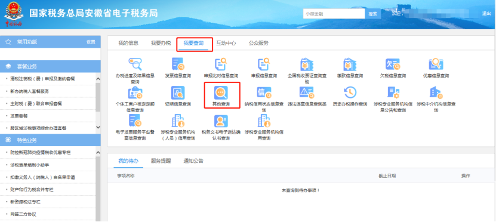The image size is (496, 222).
Task: Open 扣缴义务人（纳税人）白名单申请
Action: (42, 177)
